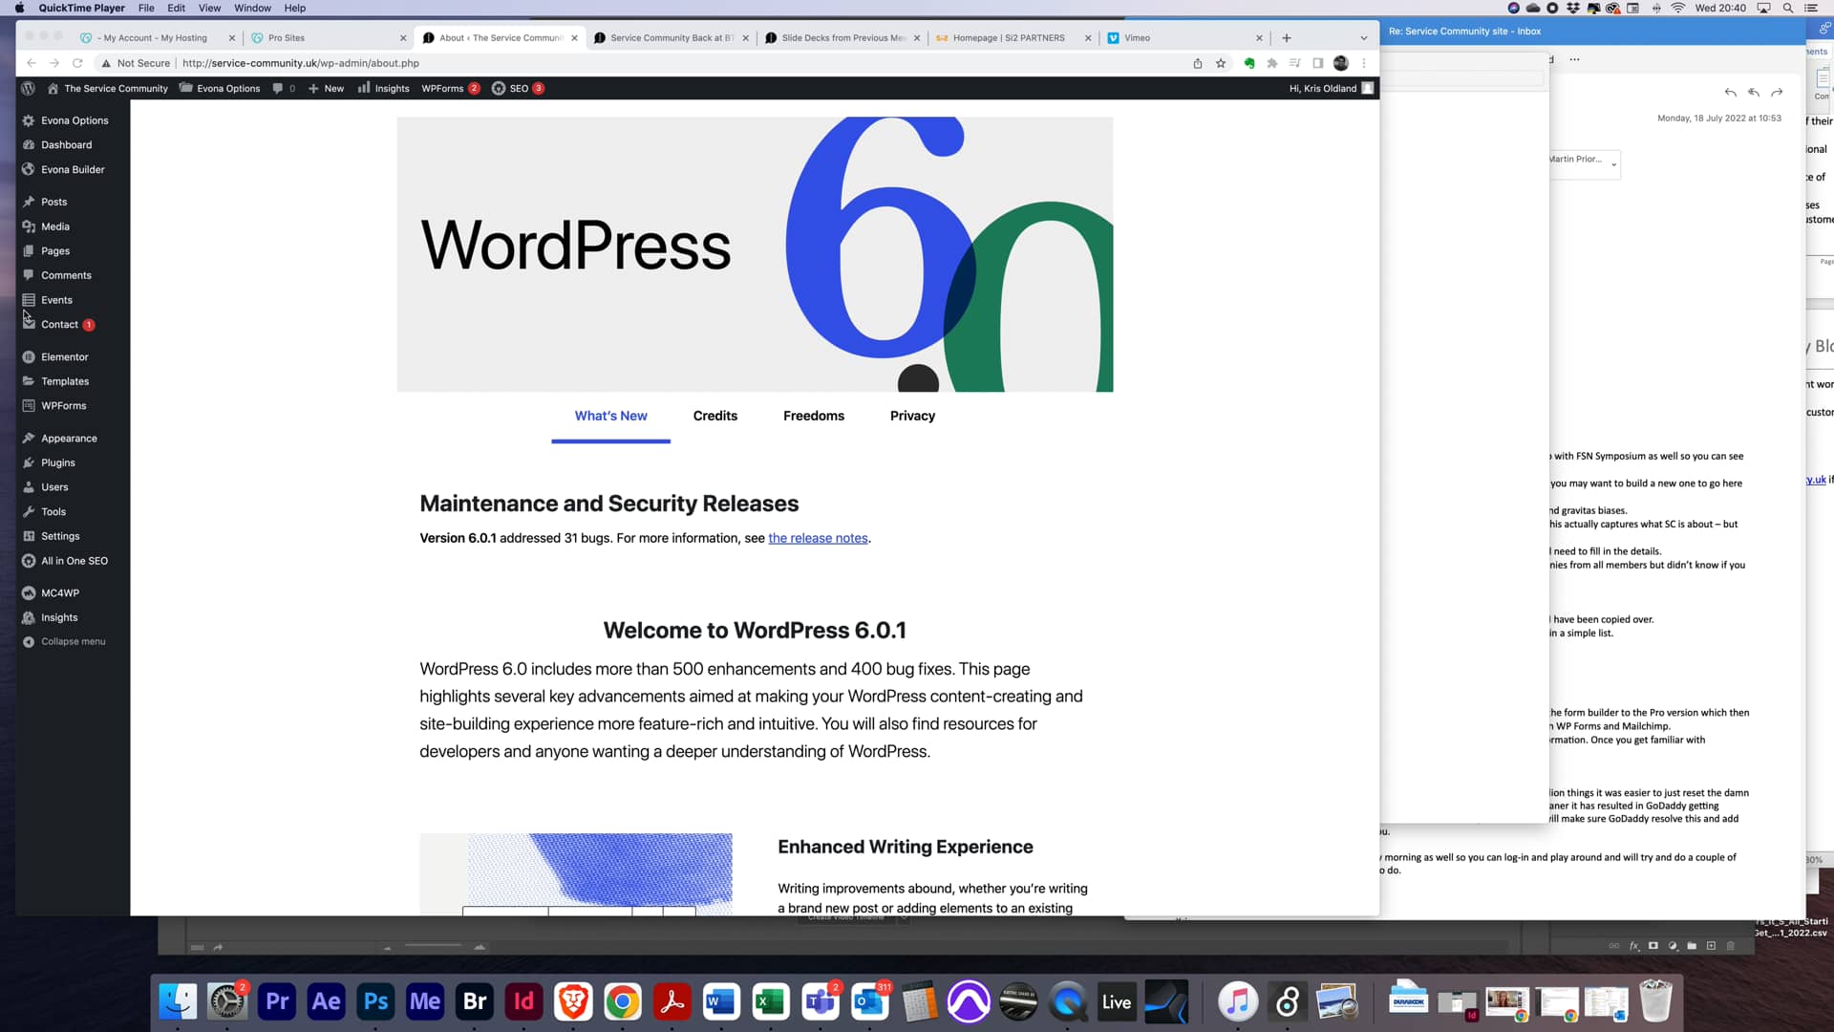
Task: Open the Window menu in the menu bar
Action: point(252,8)
